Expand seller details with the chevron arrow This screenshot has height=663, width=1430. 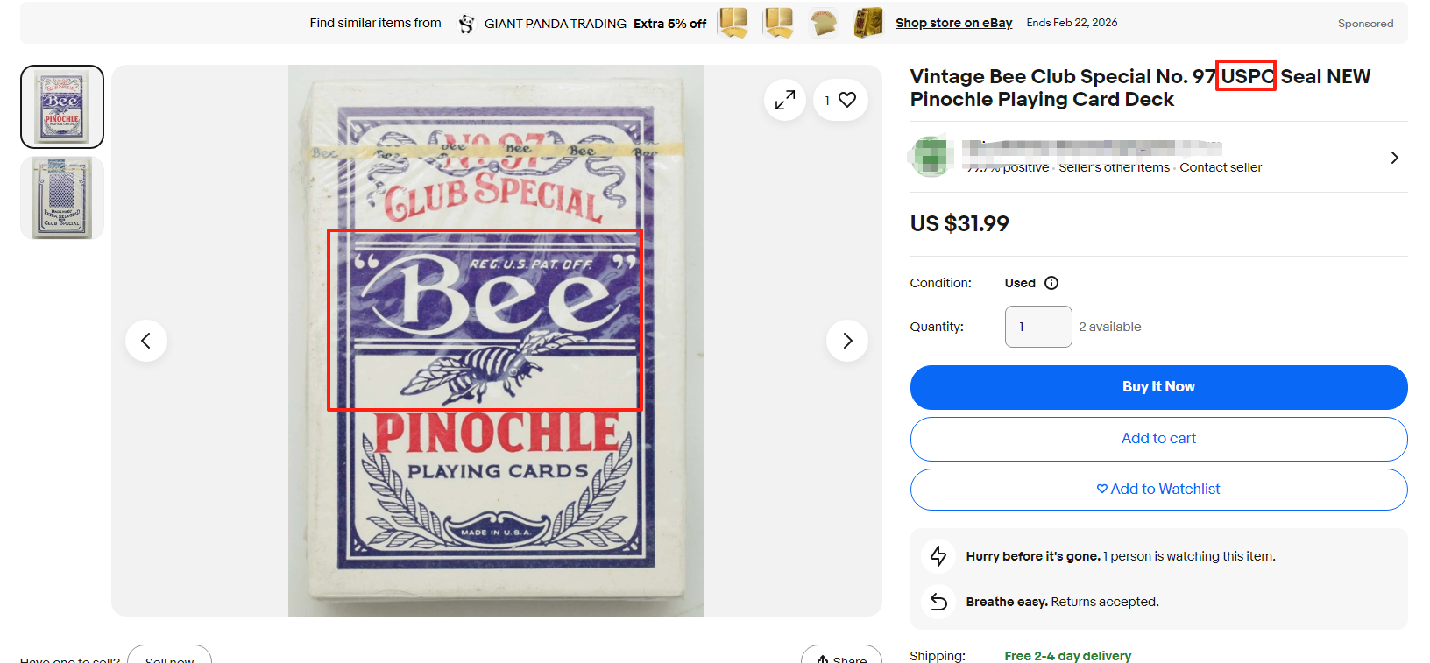(x=1394, y=158)
